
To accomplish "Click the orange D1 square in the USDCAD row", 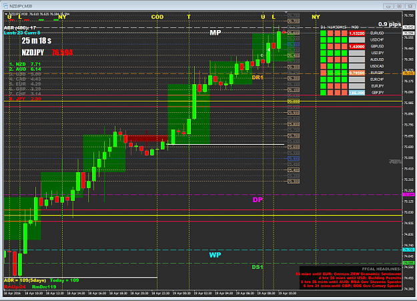I will 324,66.
